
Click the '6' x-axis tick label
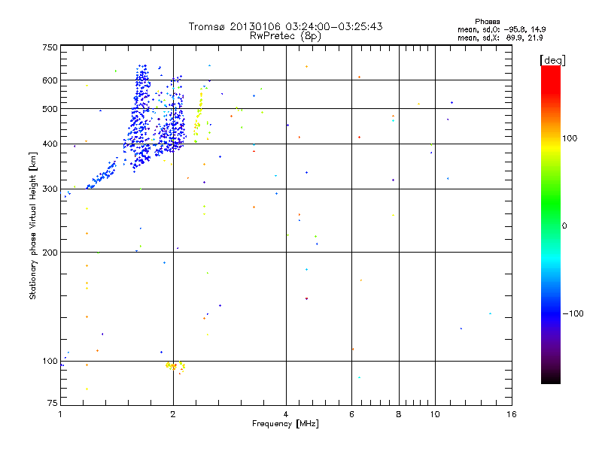351,414
